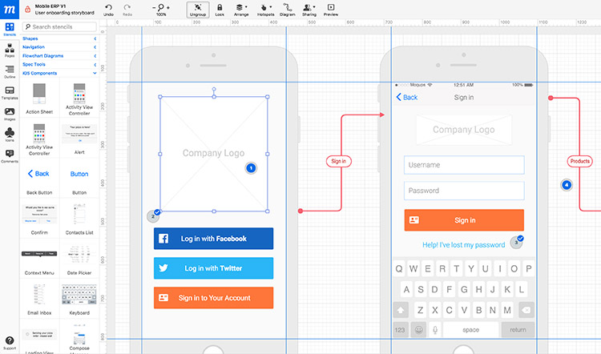The width and height of the screenshot is (601, 354).
Task: Expand the Navigation stencil category
Action: (59, 47)
